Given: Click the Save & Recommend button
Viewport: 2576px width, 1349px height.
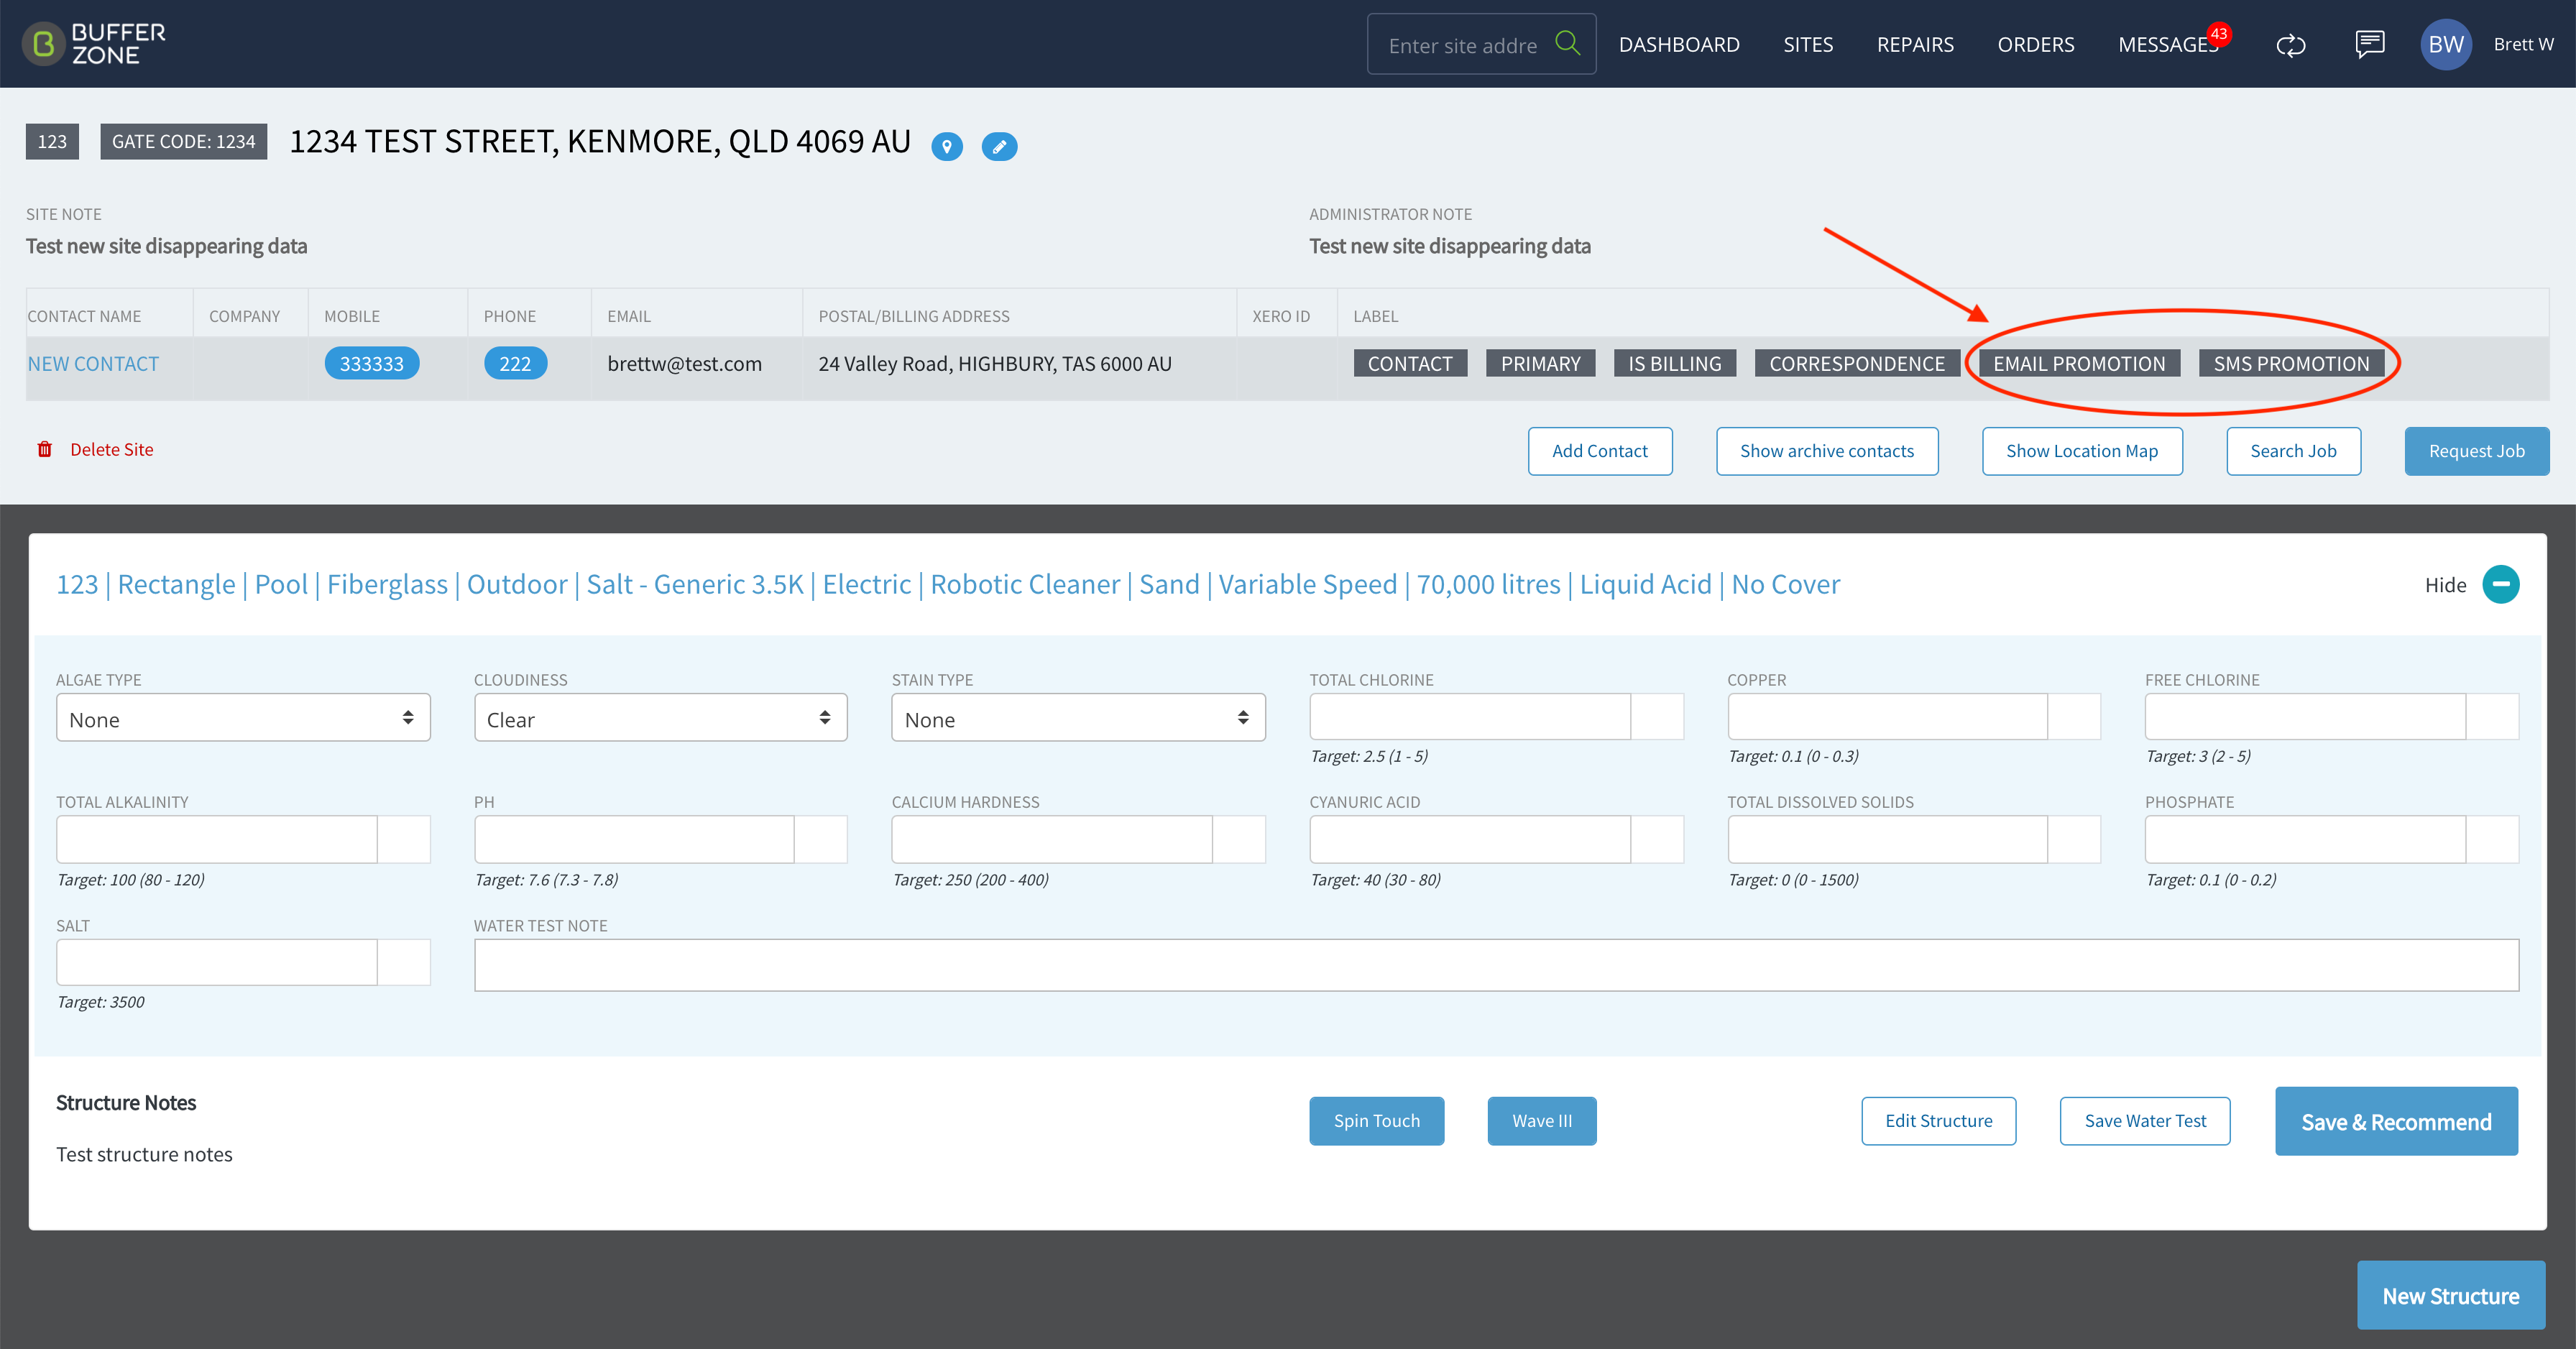Looking at the screenshot, I should (2395, 1121).
